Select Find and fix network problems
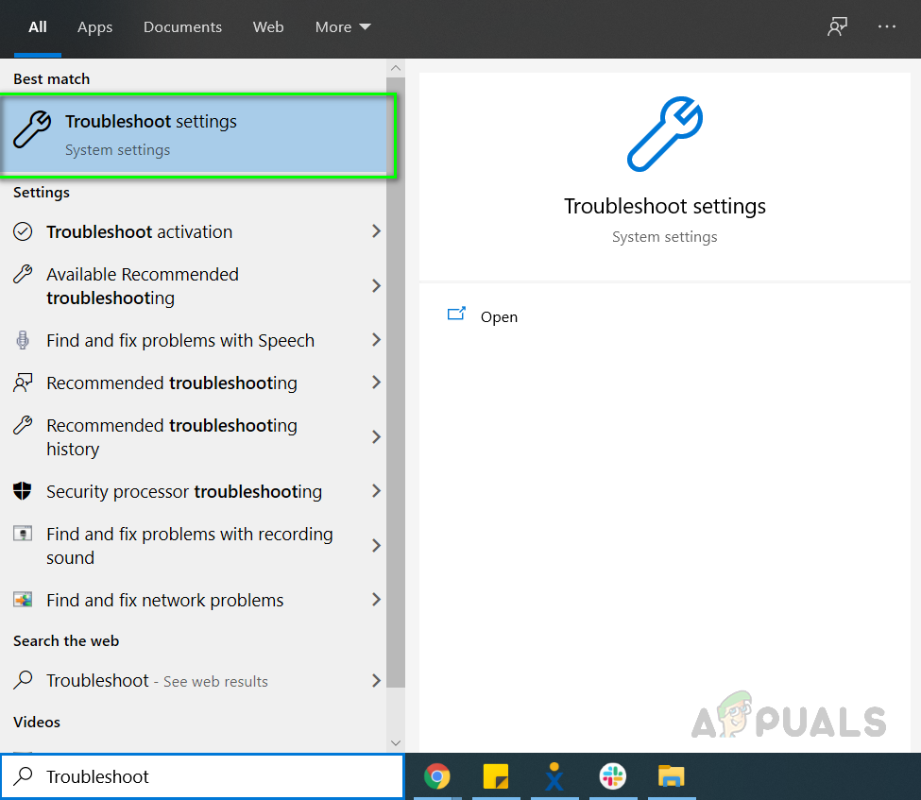The width and height of the screenshot is (921, 800). click(x=194, y=601)
